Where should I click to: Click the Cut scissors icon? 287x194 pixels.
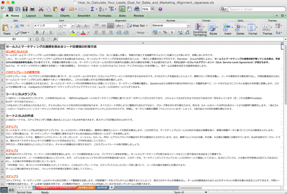click(41, 9)
